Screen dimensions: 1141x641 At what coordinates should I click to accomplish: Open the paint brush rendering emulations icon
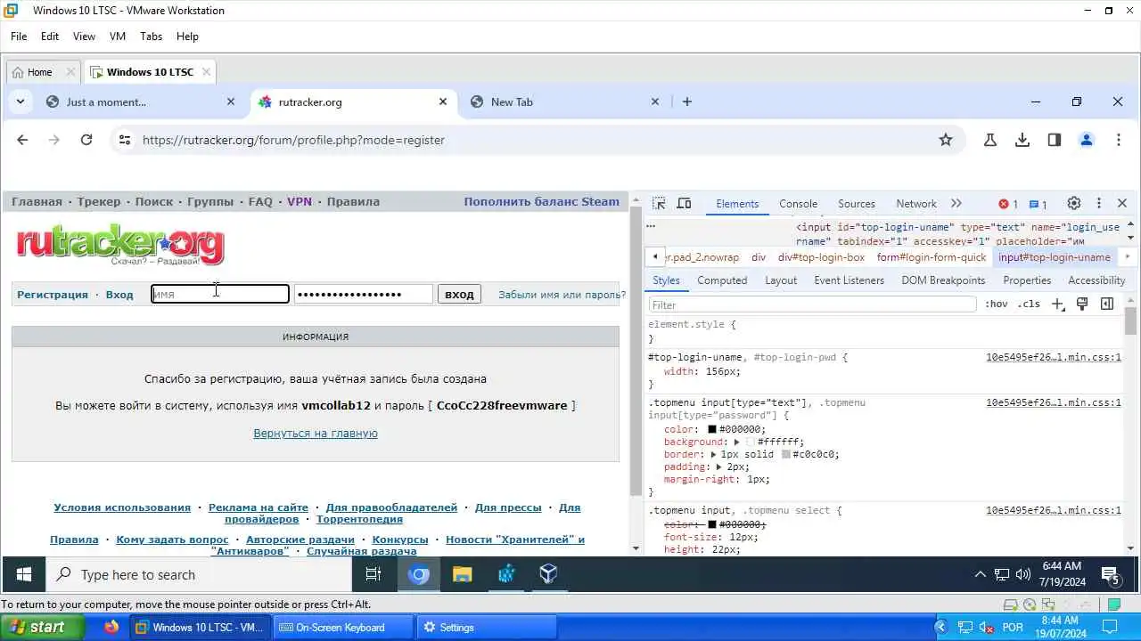1082,304
